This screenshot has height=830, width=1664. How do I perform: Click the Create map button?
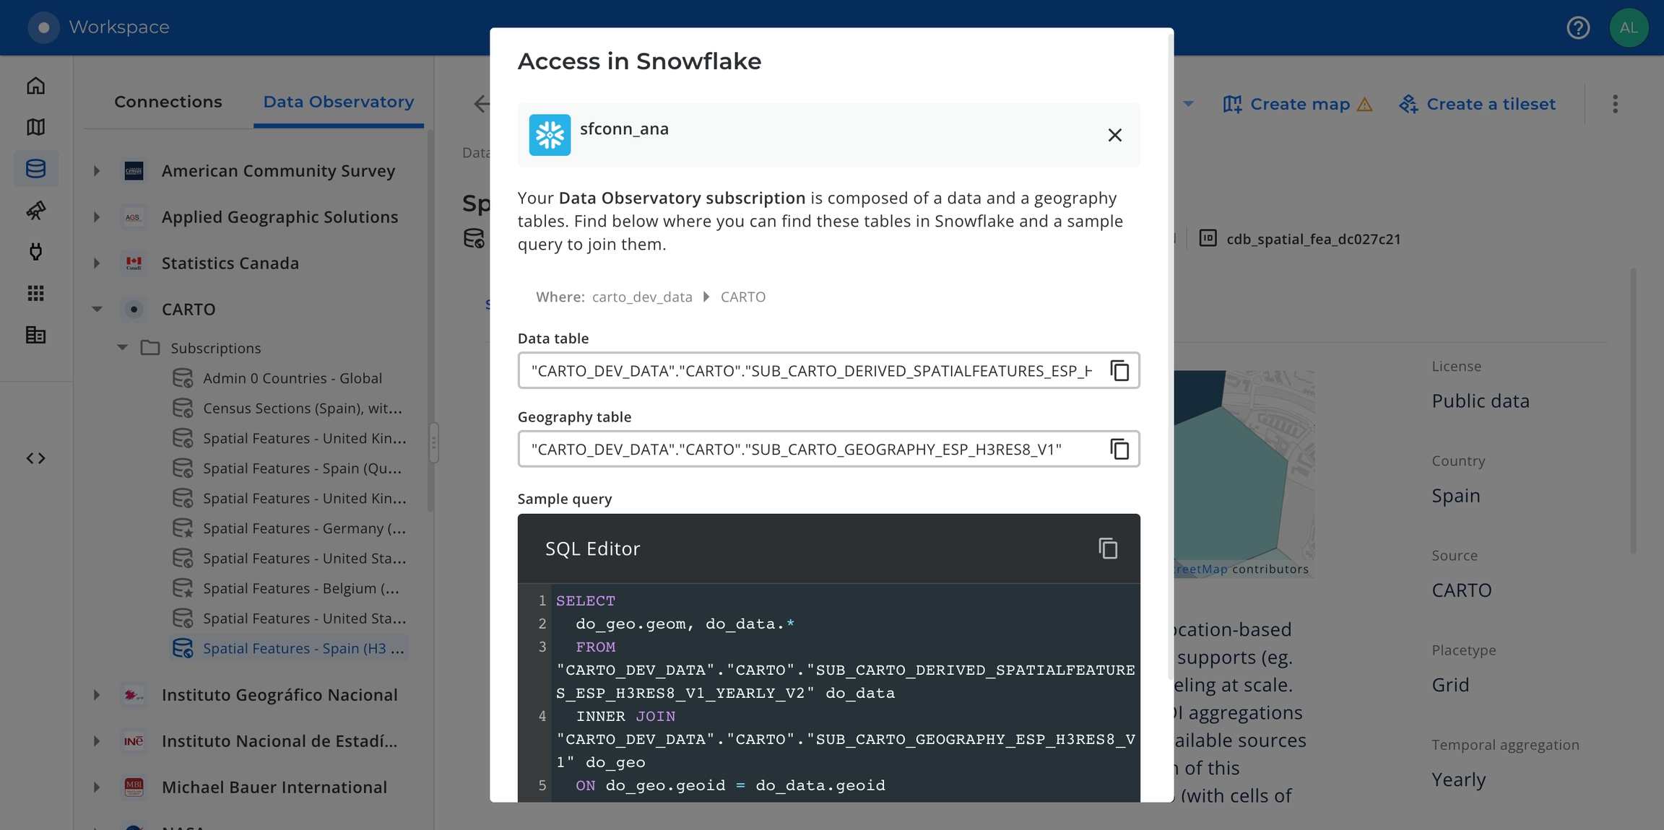pos(1298,104)
